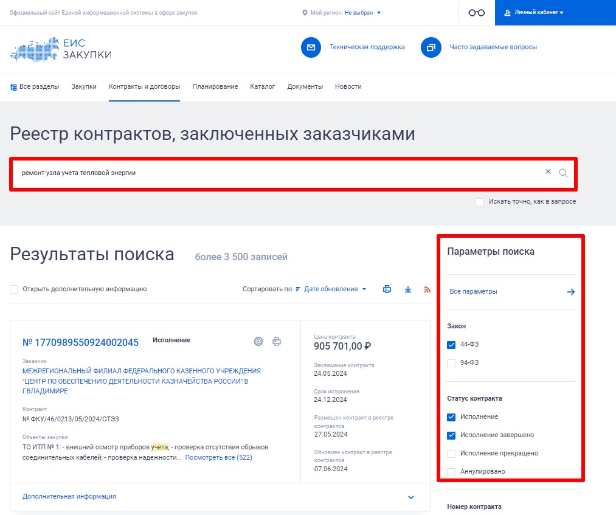Open the RSS feed icon

click(427, 289)
